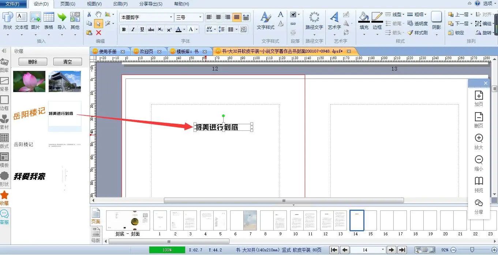Open the 文字样式 text style tool
The height and width of the screenshot is (255, 498).
click(266, 21)
